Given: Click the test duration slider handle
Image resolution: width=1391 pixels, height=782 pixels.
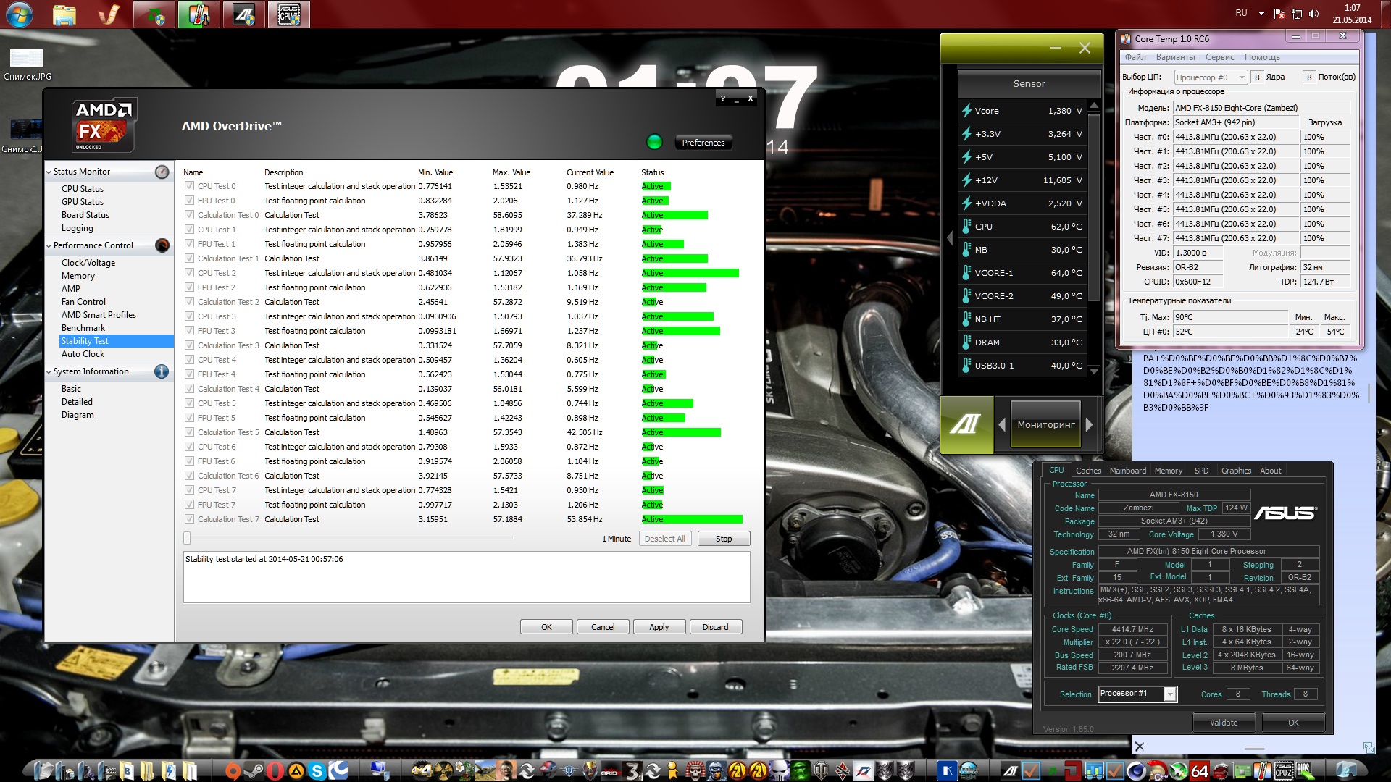Looking at the screenshot, I should (x=188, y=538).
